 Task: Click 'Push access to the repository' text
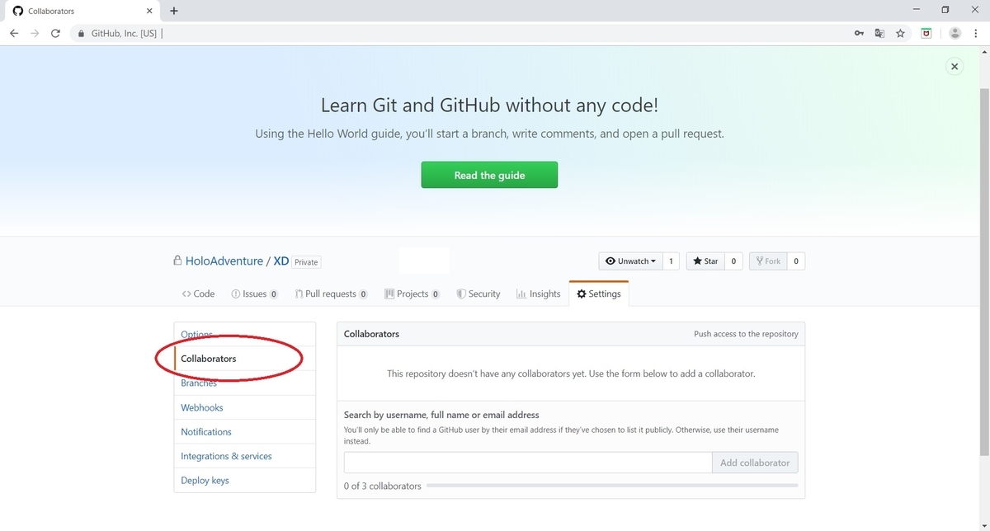pos(746,334)
